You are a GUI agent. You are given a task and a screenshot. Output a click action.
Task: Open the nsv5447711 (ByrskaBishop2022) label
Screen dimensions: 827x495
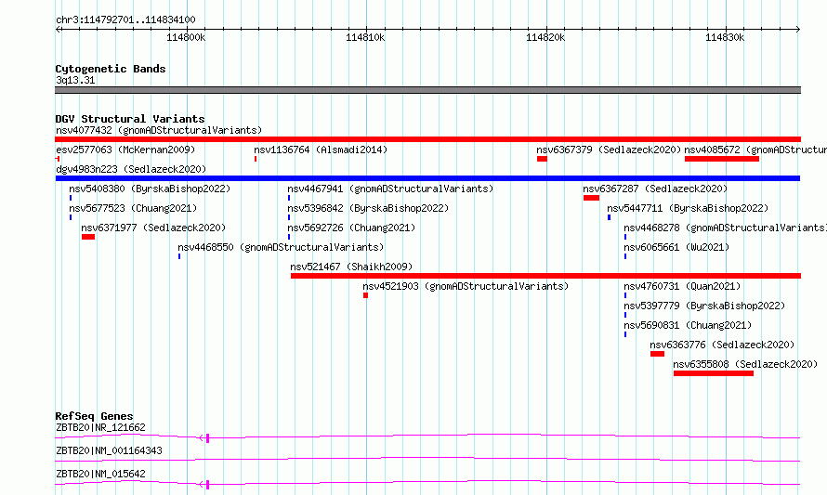point(688,208)
